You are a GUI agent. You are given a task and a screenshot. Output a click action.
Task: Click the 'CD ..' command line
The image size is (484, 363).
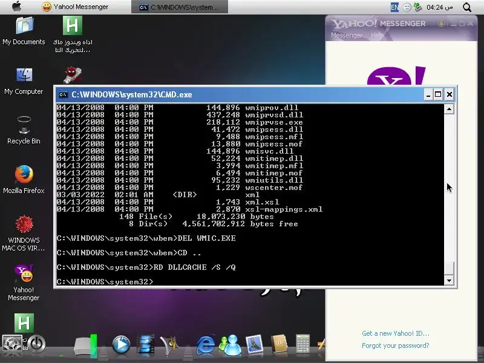(x=129, y=253)
